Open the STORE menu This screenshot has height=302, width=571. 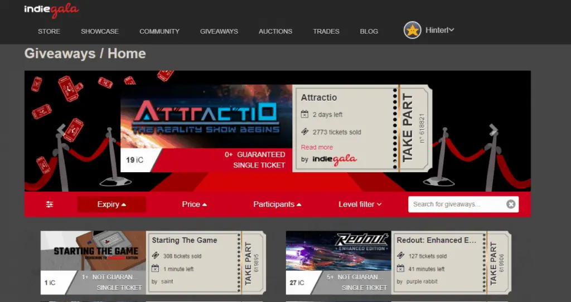[x=49, y=31]
